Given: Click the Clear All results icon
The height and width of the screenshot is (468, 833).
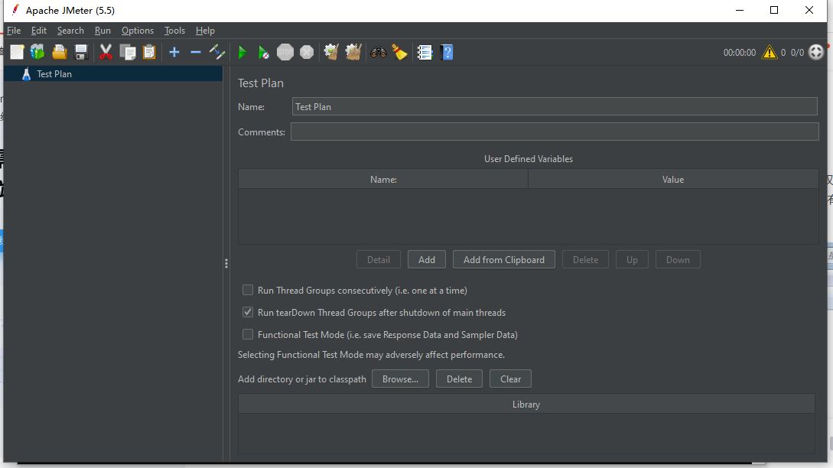Looking at the screenshot, I should [x=353, y=52].
